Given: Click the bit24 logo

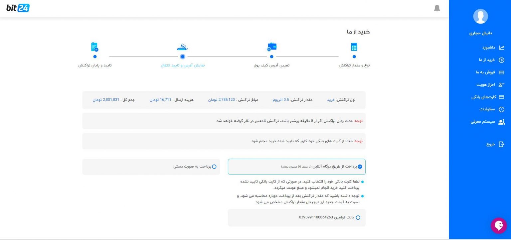Looking at the screenshot, I should click(x=18, y=8).
